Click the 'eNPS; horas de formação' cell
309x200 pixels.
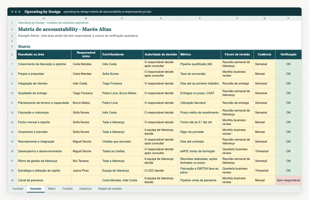tap(200, 151)
